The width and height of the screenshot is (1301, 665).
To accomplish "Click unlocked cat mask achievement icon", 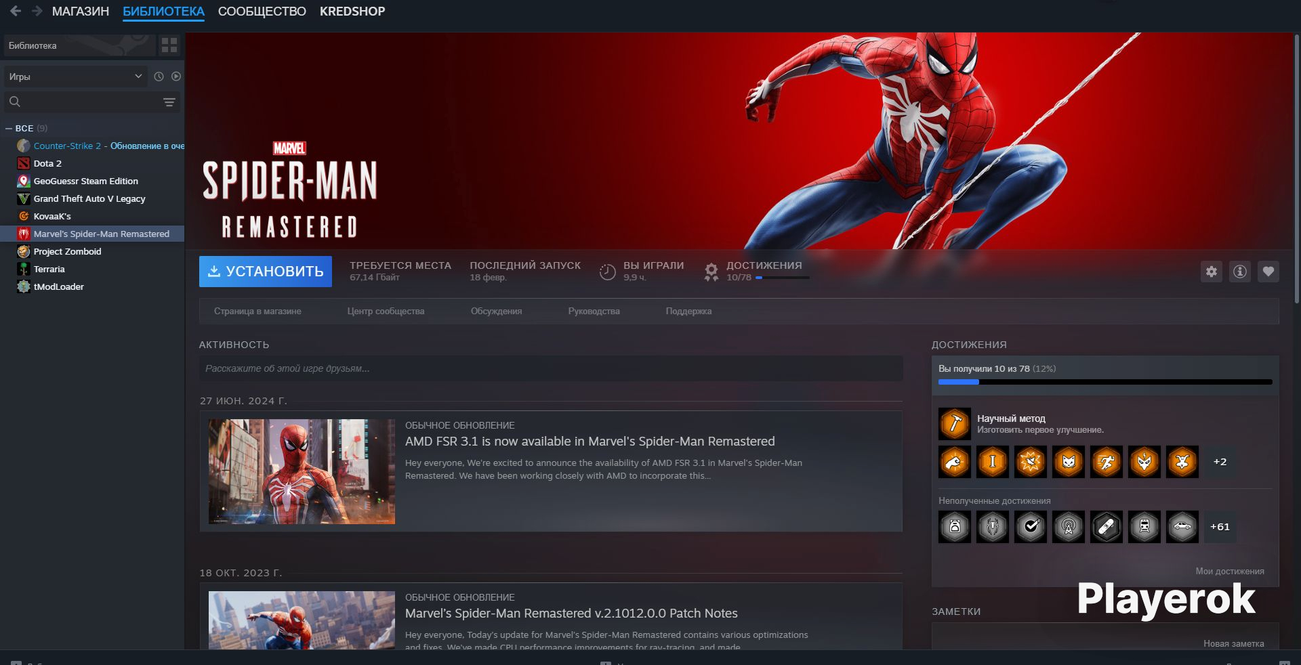I will [1069, 462].
